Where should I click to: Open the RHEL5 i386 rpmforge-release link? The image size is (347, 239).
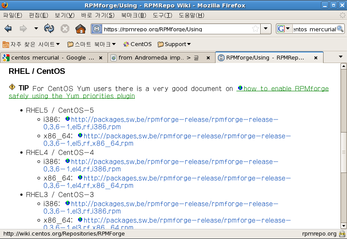(160, 123)
